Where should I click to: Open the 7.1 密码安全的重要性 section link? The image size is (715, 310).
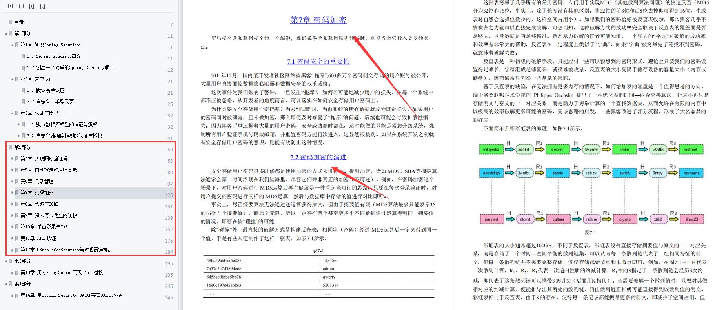[x=318, y=61]
